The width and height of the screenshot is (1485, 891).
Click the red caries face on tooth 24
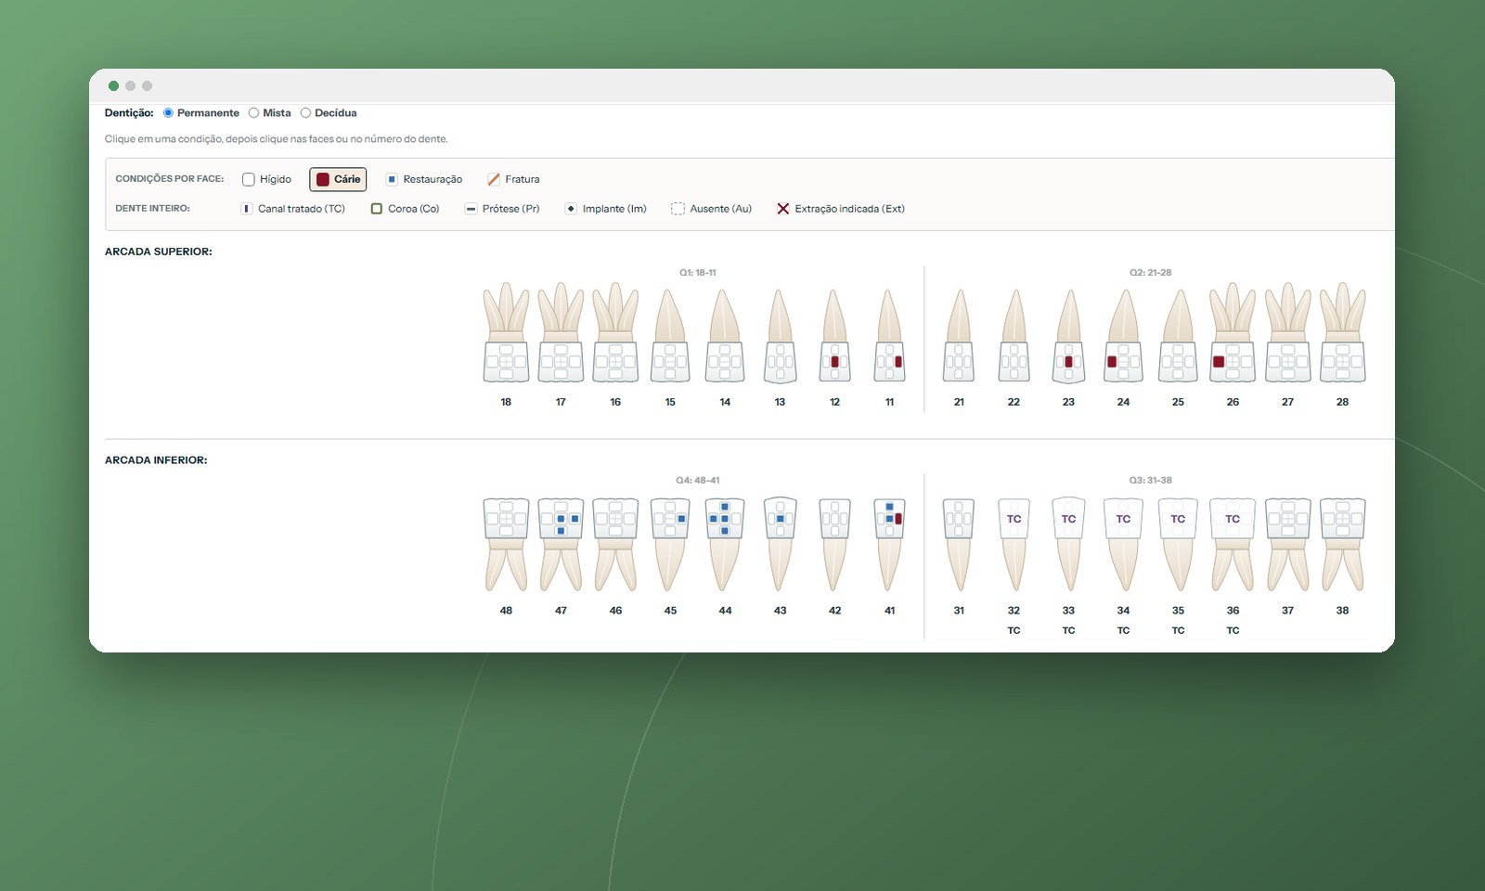coord(1112,362)
